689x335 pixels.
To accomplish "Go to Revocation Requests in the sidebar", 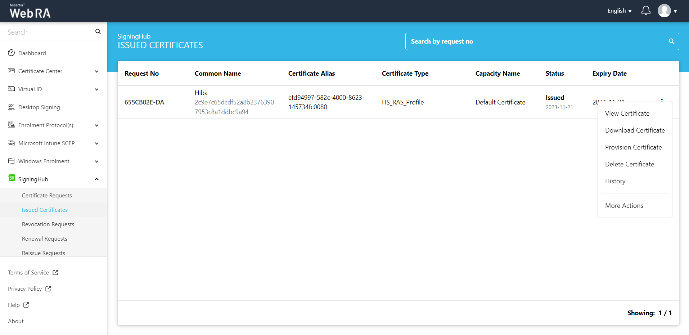I will click(x=48, y=224).
